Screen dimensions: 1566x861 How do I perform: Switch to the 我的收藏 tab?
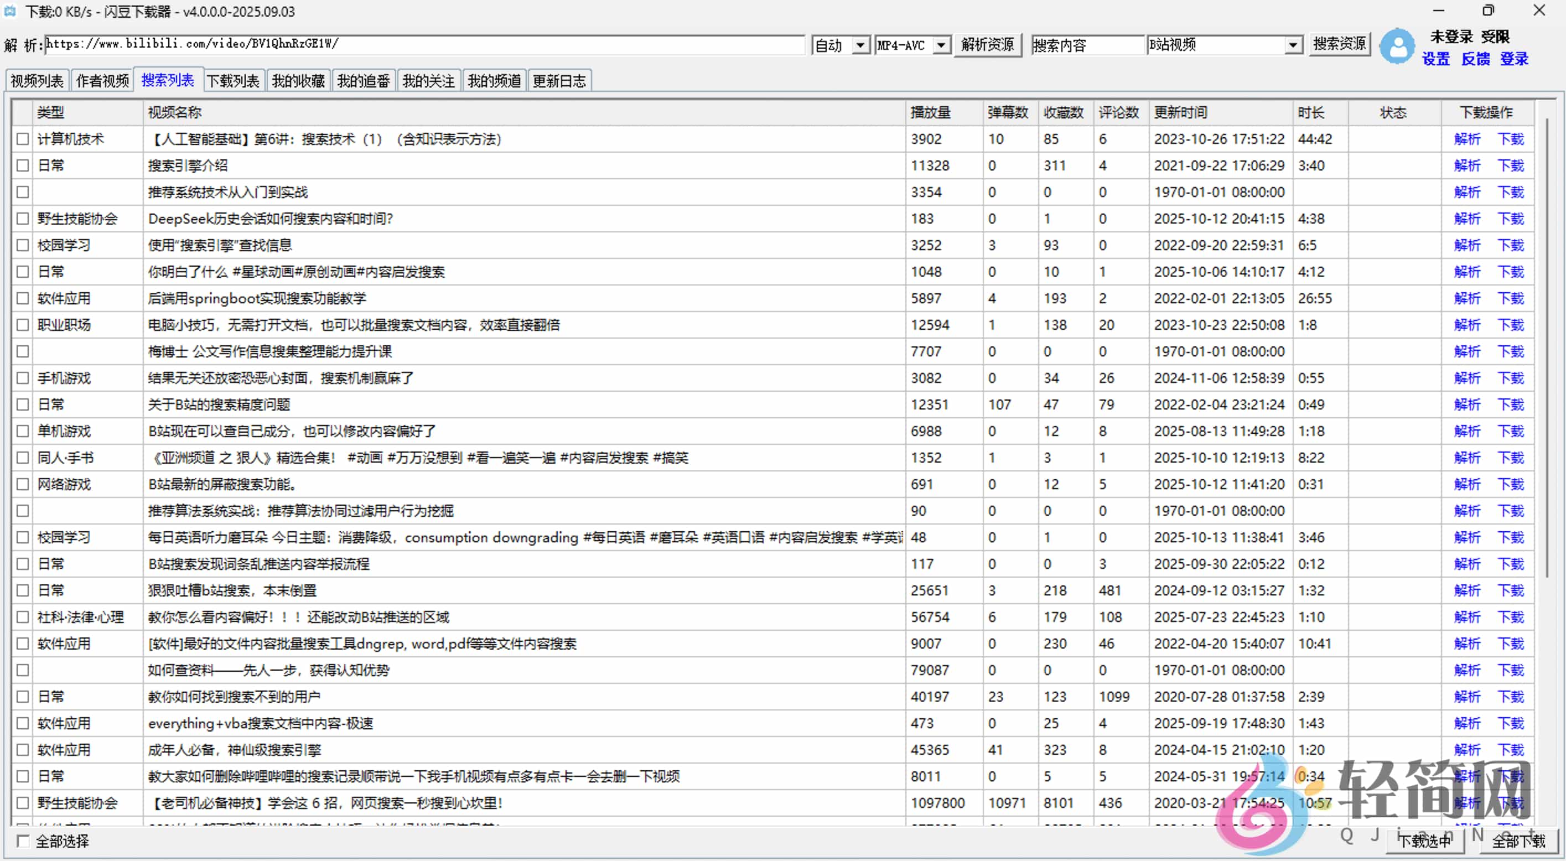tap(298, 80)
